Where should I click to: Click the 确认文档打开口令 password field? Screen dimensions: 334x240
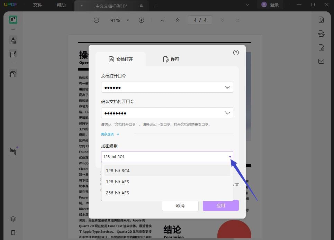(x=167, y=113)
